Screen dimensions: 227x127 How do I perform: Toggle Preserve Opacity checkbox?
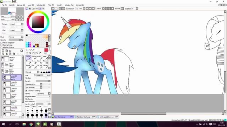coord(1,43)
